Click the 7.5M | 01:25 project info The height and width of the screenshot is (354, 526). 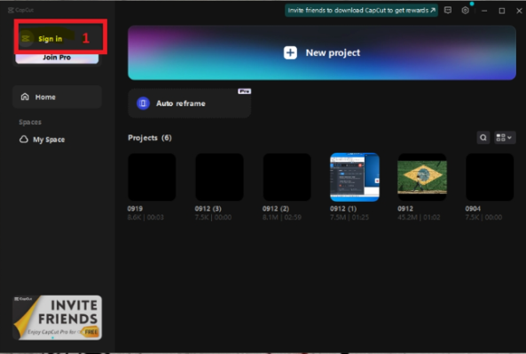(349, 218)
